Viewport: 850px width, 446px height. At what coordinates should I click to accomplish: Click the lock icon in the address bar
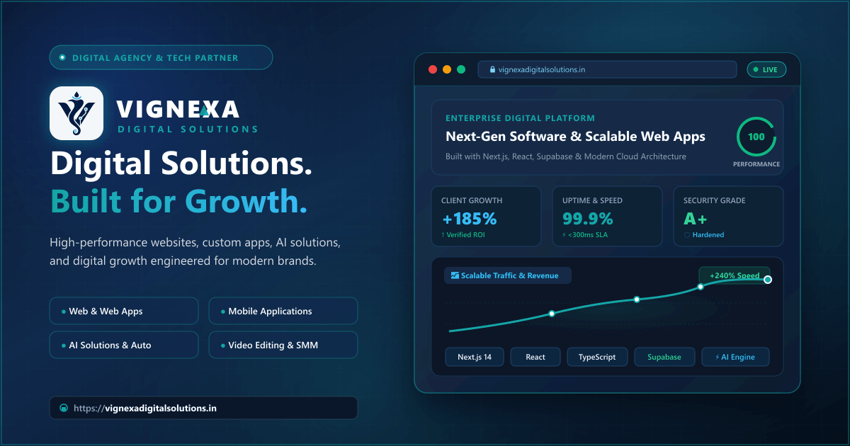pyautogui.click(x=492, y=70)
